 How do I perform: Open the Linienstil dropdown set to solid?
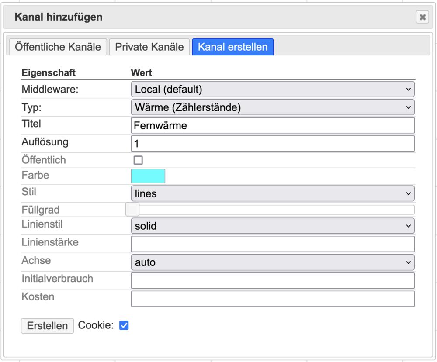tap(272, 226)
